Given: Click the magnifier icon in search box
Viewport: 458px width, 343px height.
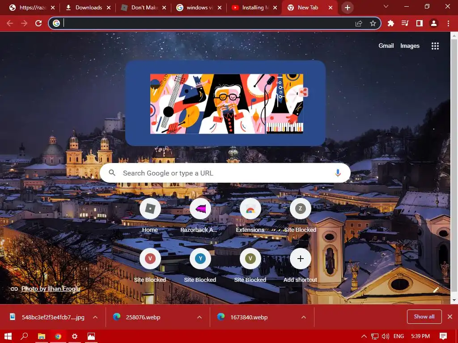Looking at the screenshot, I should [x=112, y=173].
